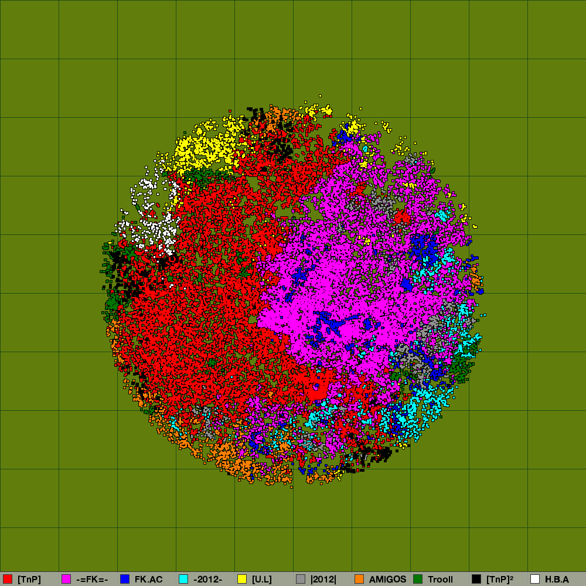Viewport: 586px width, 586px height.
Task: Click the -2012- legend label
Action: [x=208, y=580]
